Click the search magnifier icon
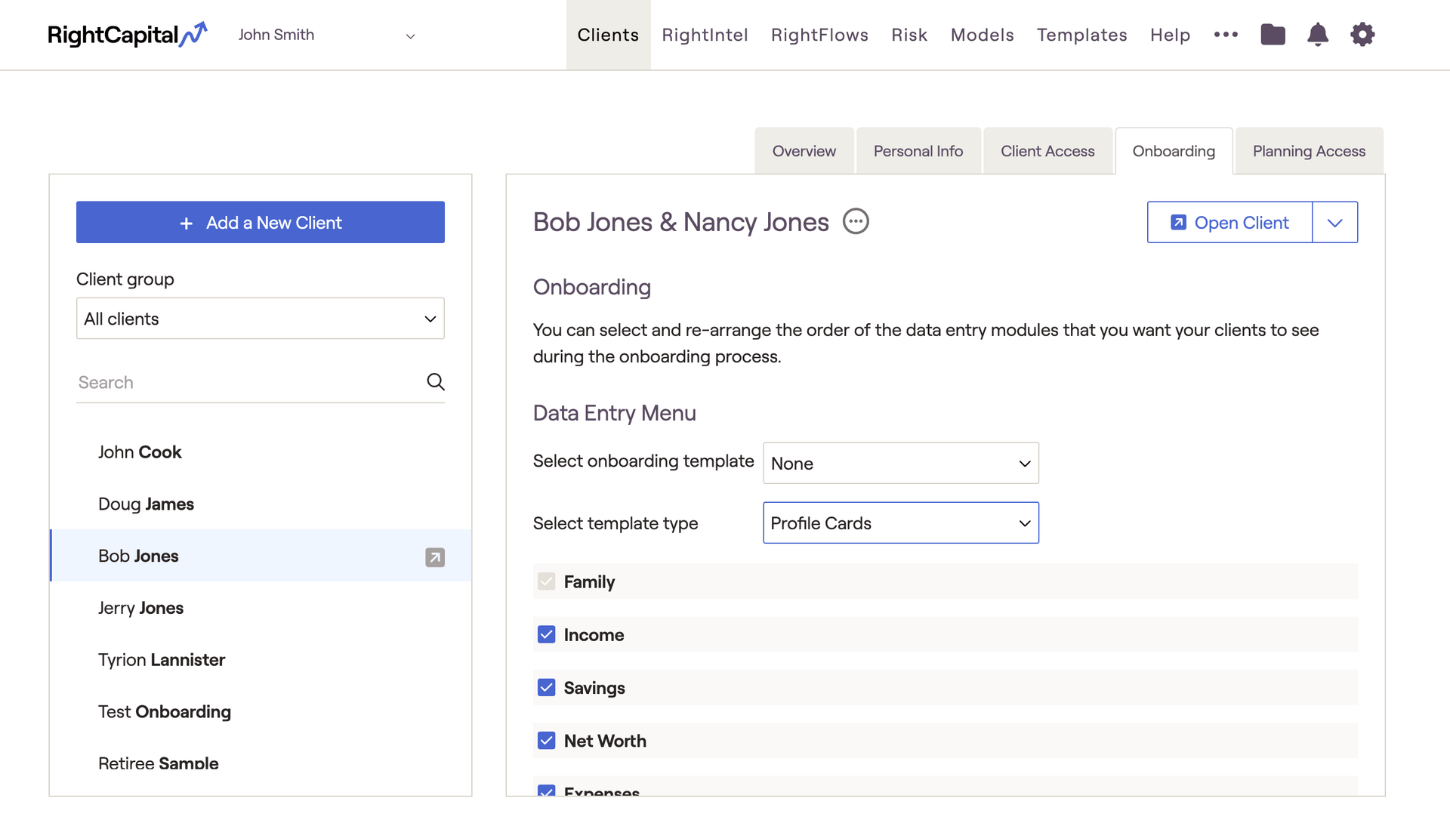This screenshot has height=820, width=1450. [x=436, y=382]
